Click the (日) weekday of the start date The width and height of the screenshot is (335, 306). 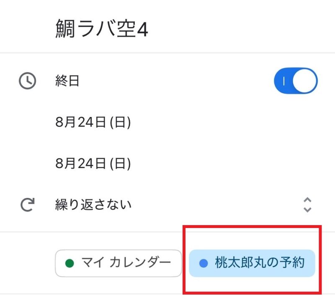pos(121,122)
